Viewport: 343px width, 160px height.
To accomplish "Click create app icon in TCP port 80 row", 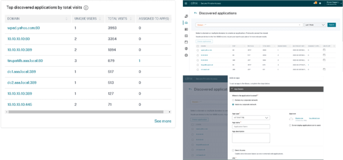I will tap(324, 55).
